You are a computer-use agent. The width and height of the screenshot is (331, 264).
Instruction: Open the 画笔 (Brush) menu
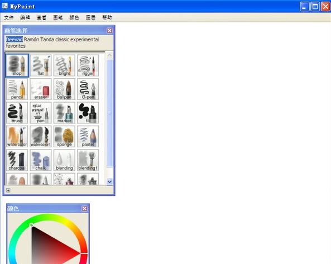(58, 17)
